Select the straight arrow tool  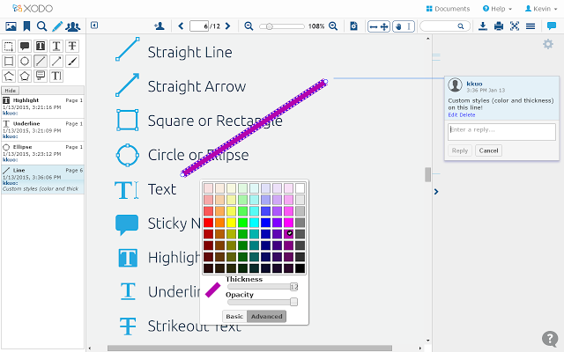point(56,61)
